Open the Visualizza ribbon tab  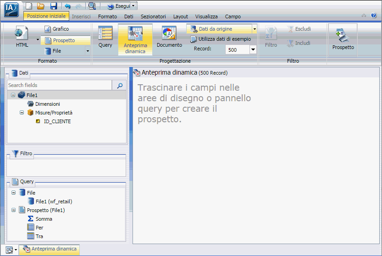point(206,16)
